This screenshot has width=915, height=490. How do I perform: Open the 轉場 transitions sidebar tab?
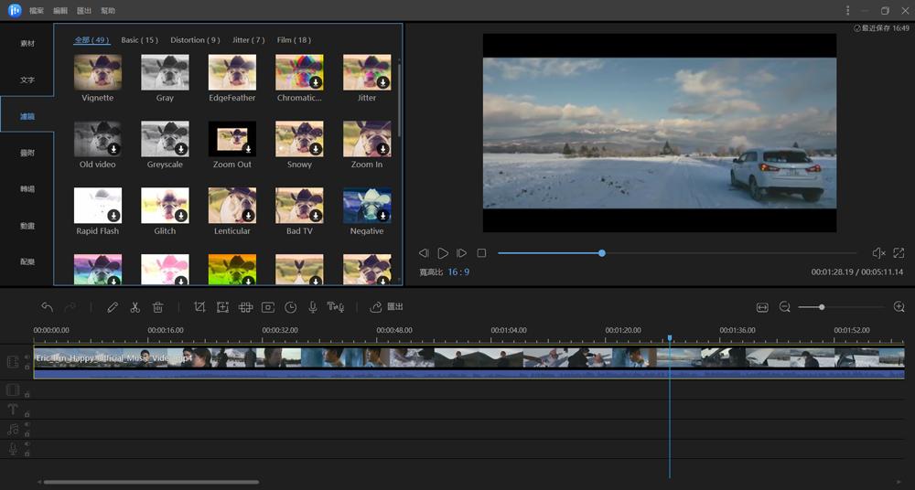click(27, 189)
